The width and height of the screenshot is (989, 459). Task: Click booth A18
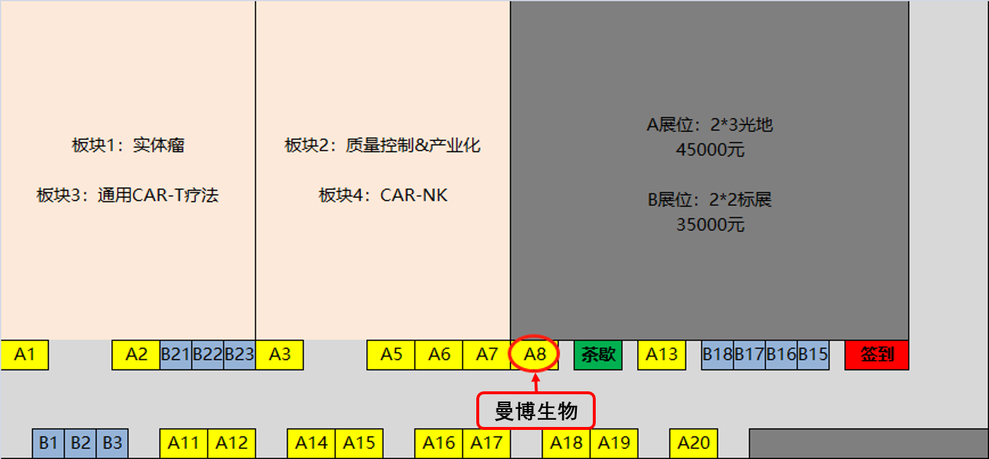567,443
